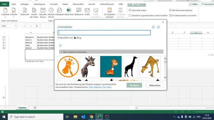
Task: Select the black giraffe silhouette image
Action: coord(130,67)
